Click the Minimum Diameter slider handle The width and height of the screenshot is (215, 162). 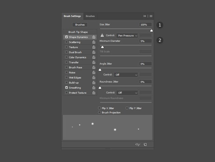pos(102,47)
